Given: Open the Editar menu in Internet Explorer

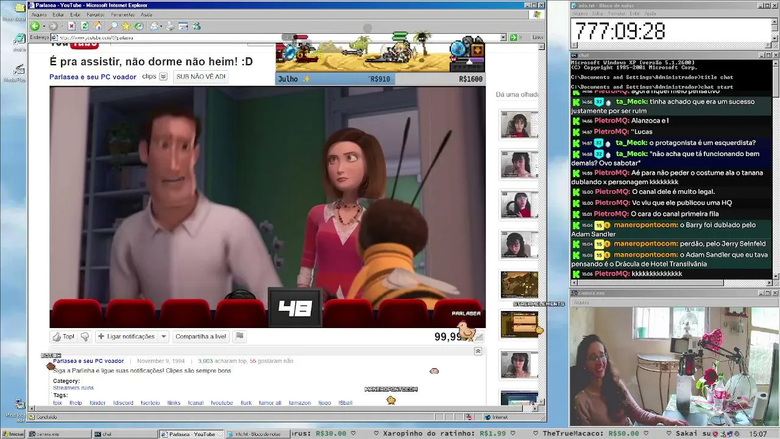Looking at the screenshot, I should point(58,15).
